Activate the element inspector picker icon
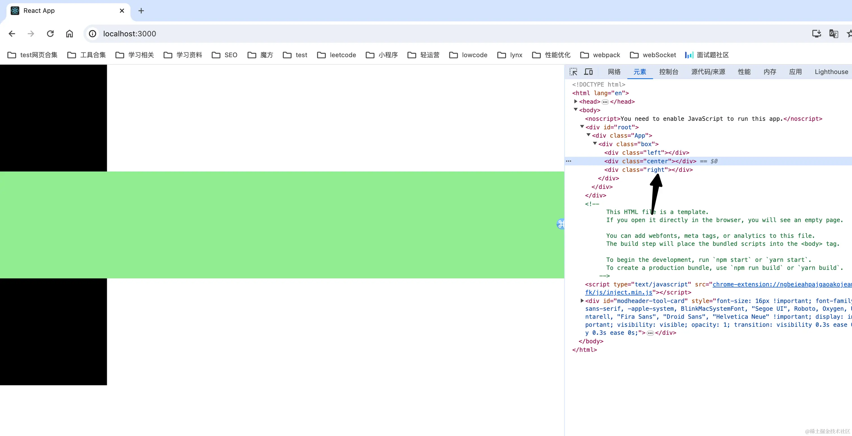Viewport: 852px width, 436px height. [x=573, y=72]
